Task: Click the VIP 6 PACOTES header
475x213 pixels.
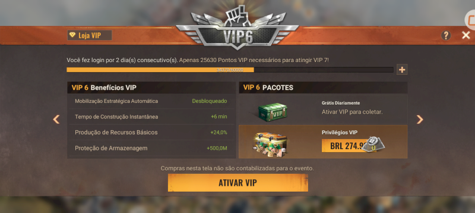Action: tap(323, 88)
